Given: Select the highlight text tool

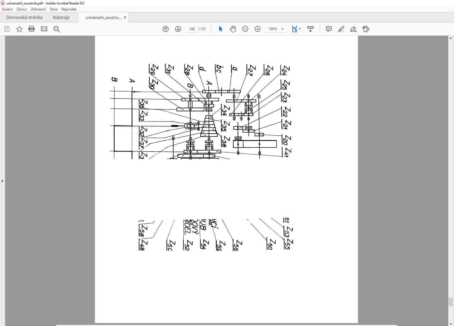Looking at the screenshot, I should [x=341, y=29].
